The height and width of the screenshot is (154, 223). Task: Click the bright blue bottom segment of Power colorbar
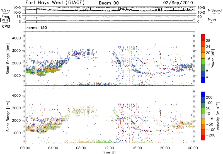click(x=203, y=80)
